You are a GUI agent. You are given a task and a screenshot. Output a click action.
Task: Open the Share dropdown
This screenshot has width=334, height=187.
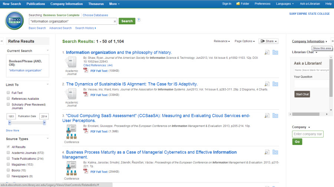(268, 41)
